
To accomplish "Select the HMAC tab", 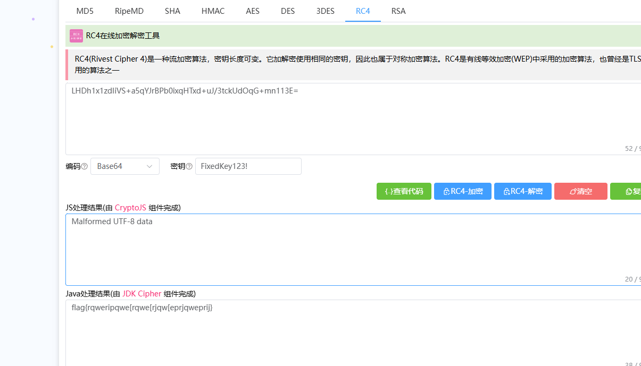I will pyautogui.click(x=213, y=11).
